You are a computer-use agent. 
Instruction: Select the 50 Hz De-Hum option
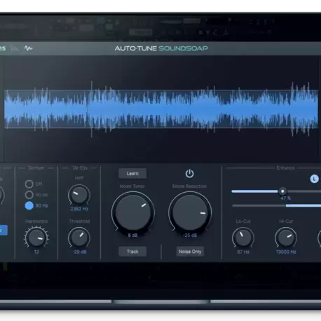point(29,195)
